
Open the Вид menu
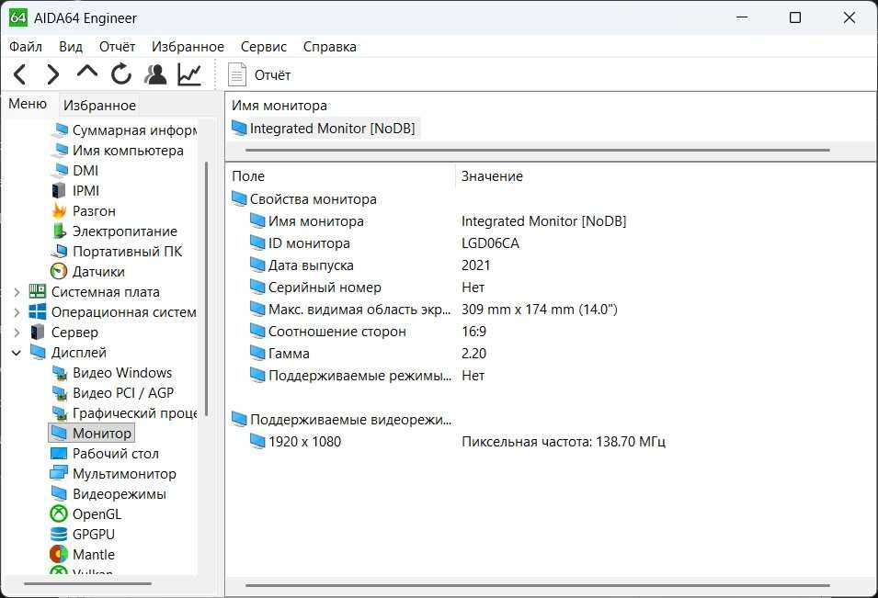tap(71, 47)
